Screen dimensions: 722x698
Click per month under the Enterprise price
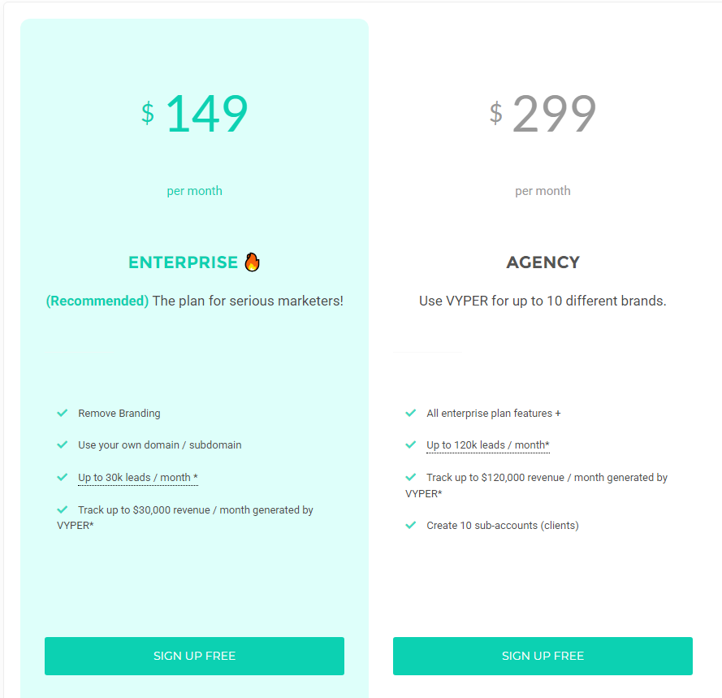click(x=194, y=190)
